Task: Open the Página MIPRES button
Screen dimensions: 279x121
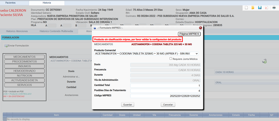Action: [189, 34]
